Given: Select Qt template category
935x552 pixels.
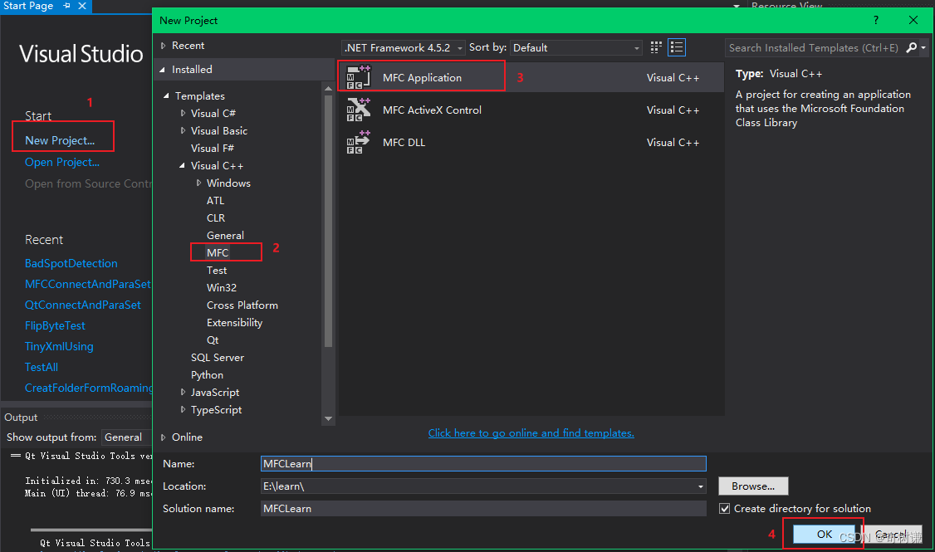Looking at the screenshot, I should (213, 340).
